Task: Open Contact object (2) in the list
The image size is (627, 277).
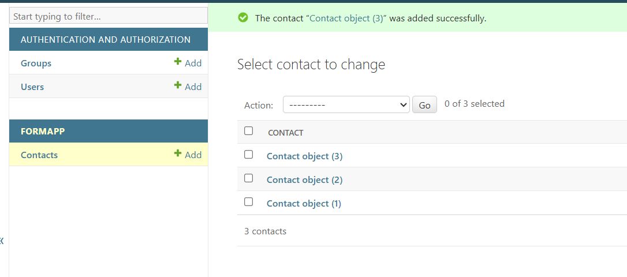Action: 305,180
